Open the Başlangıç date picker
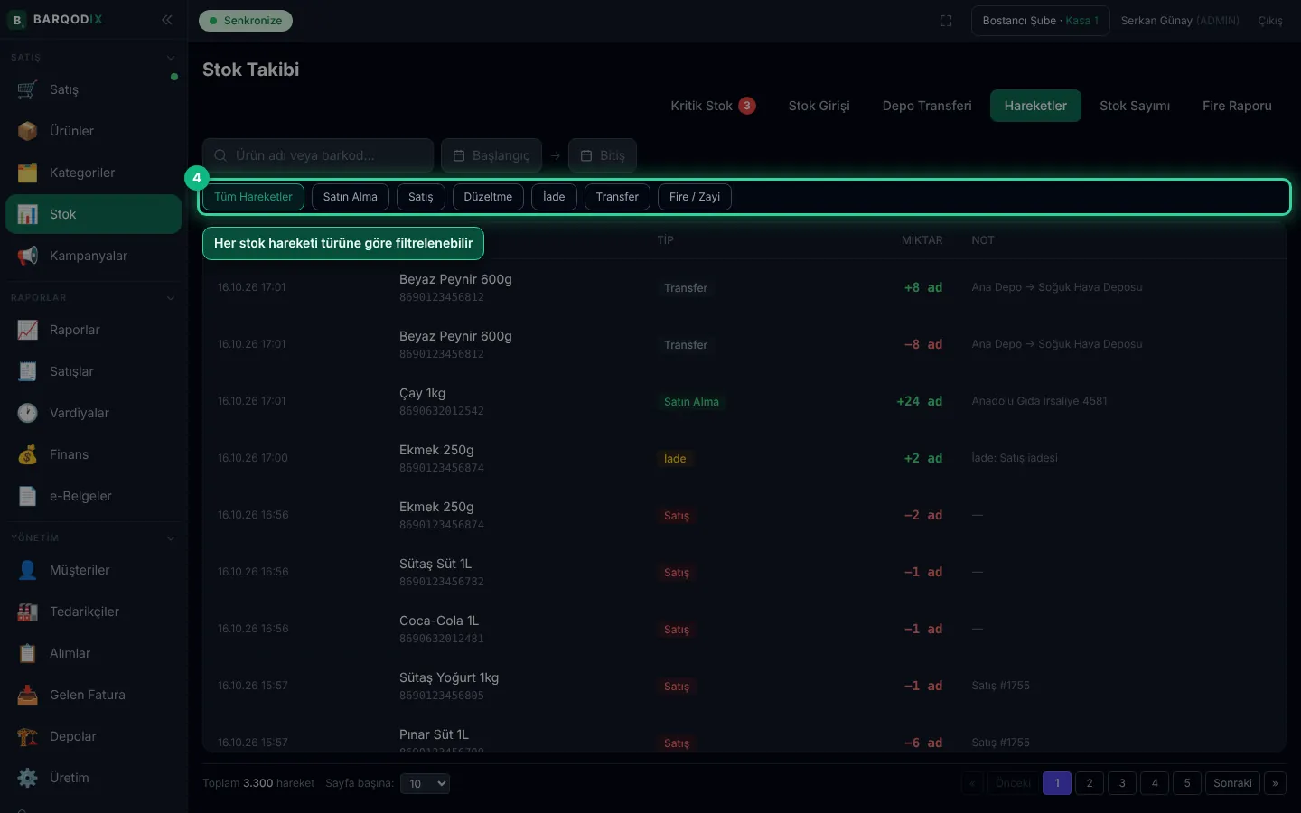 491,155
